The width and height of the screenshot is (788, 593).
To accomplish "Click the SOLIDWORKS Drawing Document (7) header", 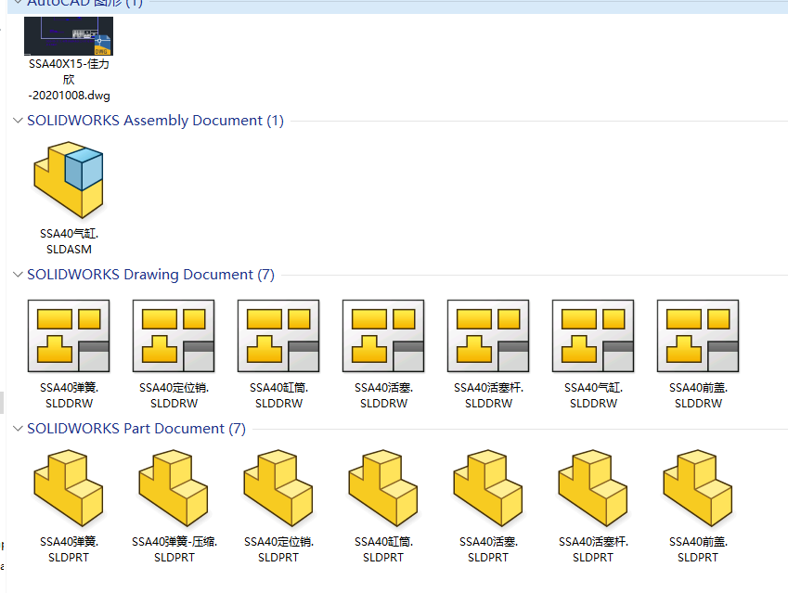I will (x=150, y=275).
